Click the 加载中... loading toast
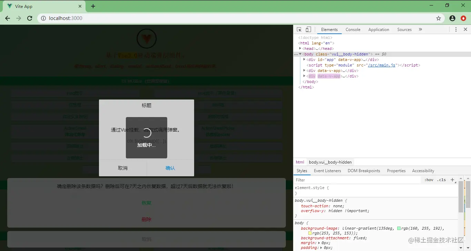471x251 pixels. pyautogui.click(x=147, y=138)
